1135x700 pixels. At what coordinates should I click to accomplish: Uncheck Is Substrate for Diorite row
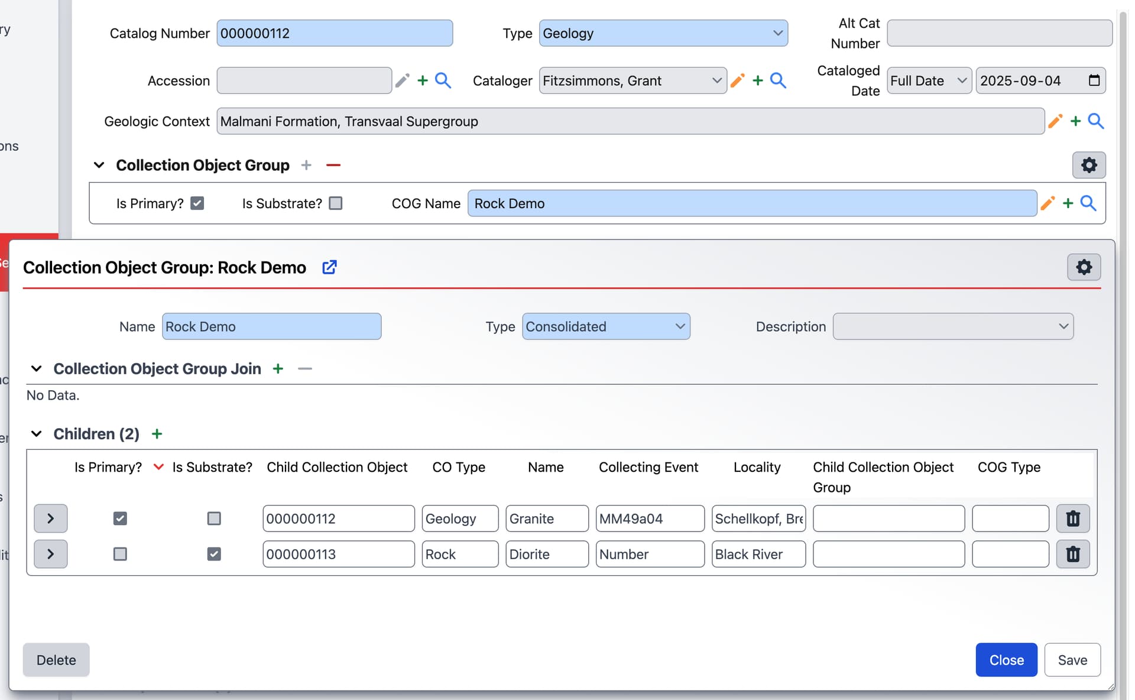click(x=214, y=554)
